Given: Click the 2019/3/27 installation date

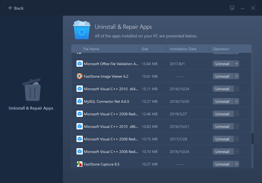Looking at the screenshot, I should (x=178, y=114).
